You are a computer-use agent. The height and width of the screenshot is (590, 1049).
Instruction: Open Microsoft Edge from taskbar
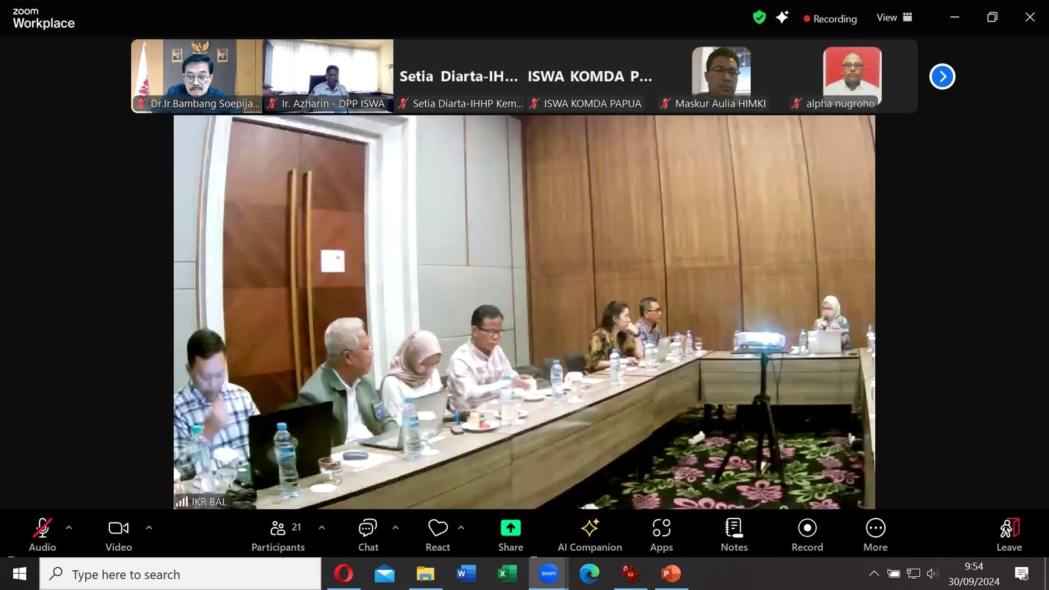pos(589,574)
